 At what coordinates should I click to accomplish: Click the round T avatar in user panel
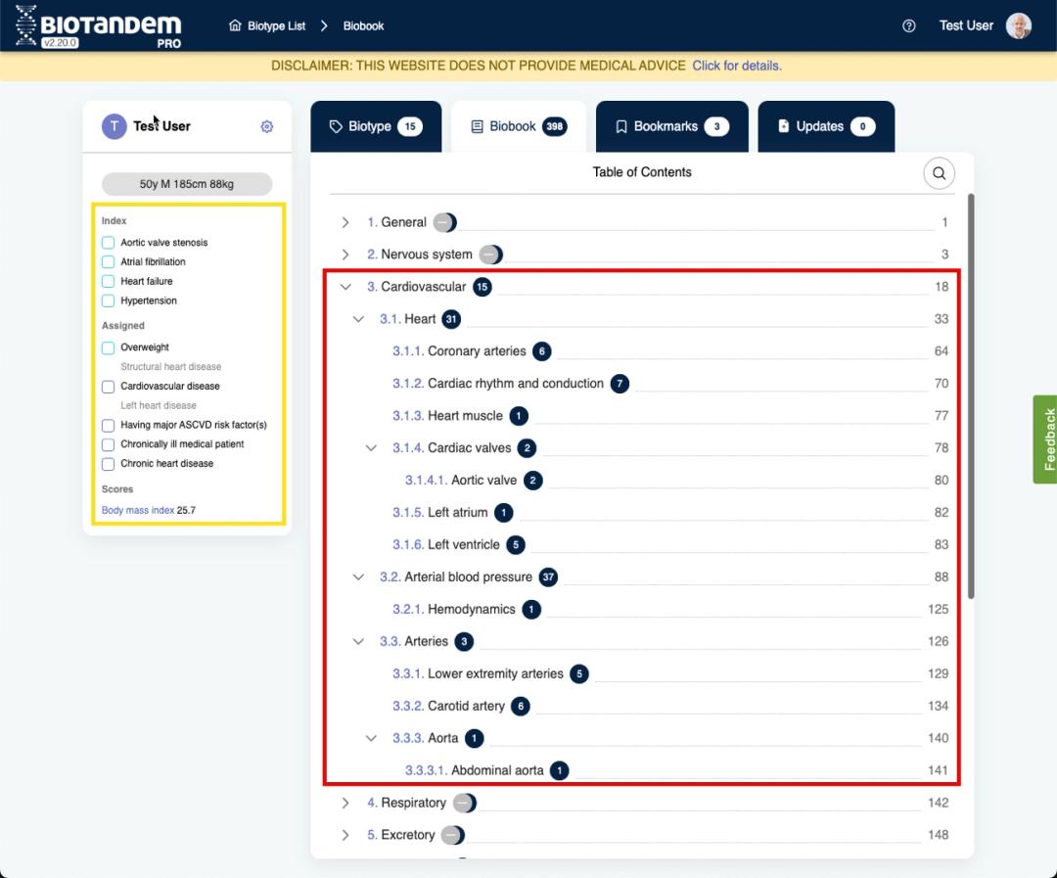click(x=115, y=126)
